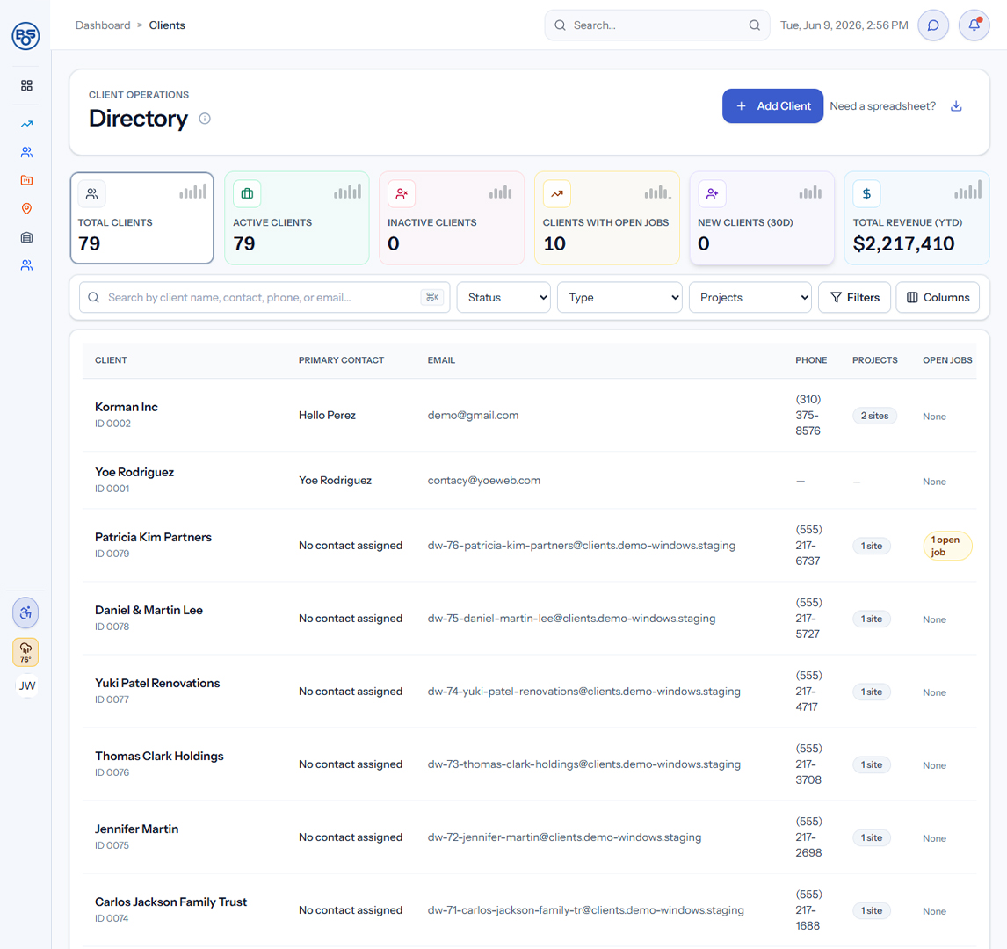Click the Add Client button

[772, 106]
